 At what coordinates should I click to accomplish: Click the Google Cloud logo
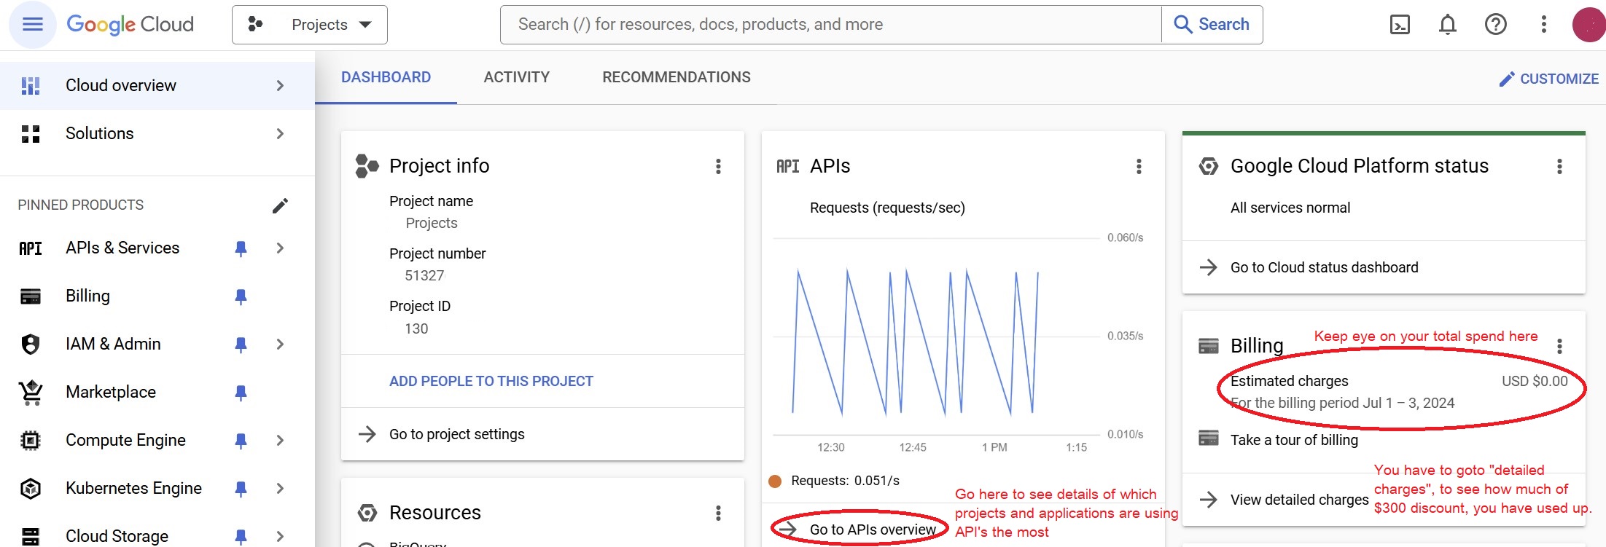pyautogui.click(x=130, y=25)
